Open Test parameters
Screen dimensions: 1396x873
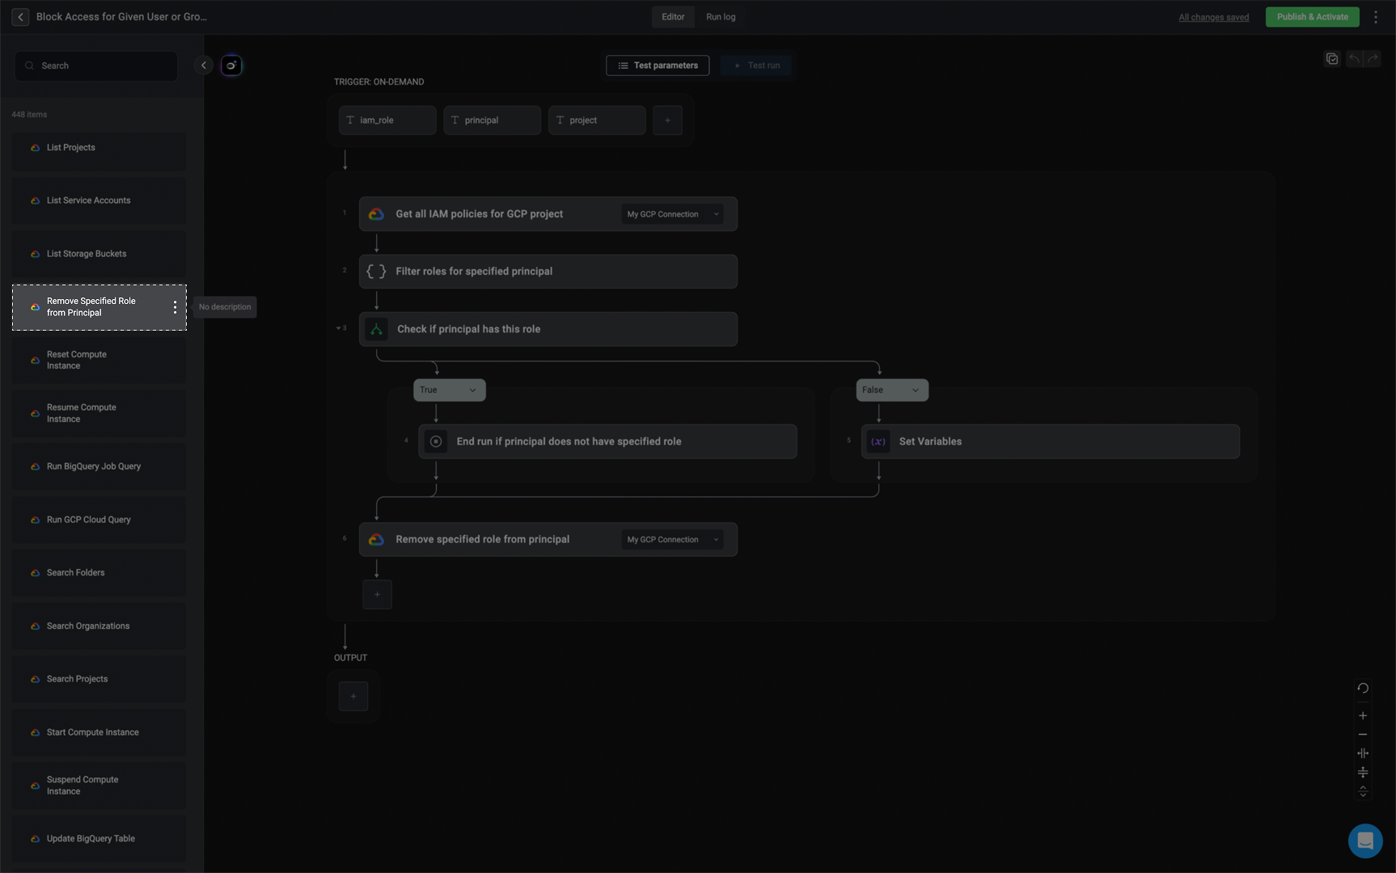[658, 65]
